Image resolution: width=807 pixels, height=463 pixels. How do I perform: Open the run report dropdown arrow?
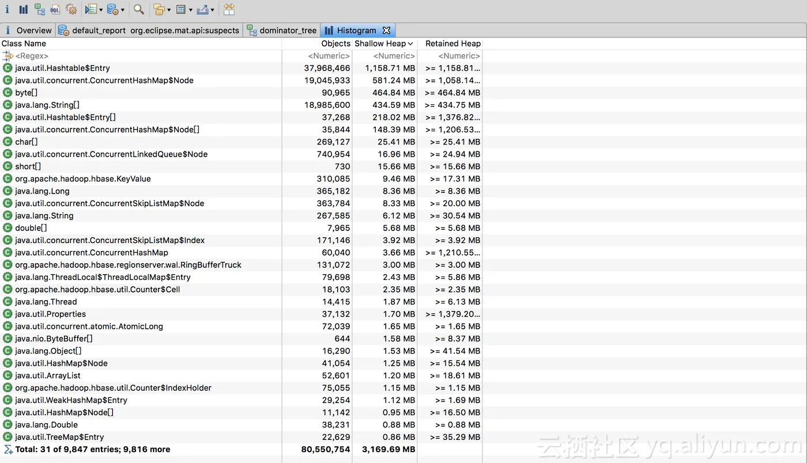[101, 10]
